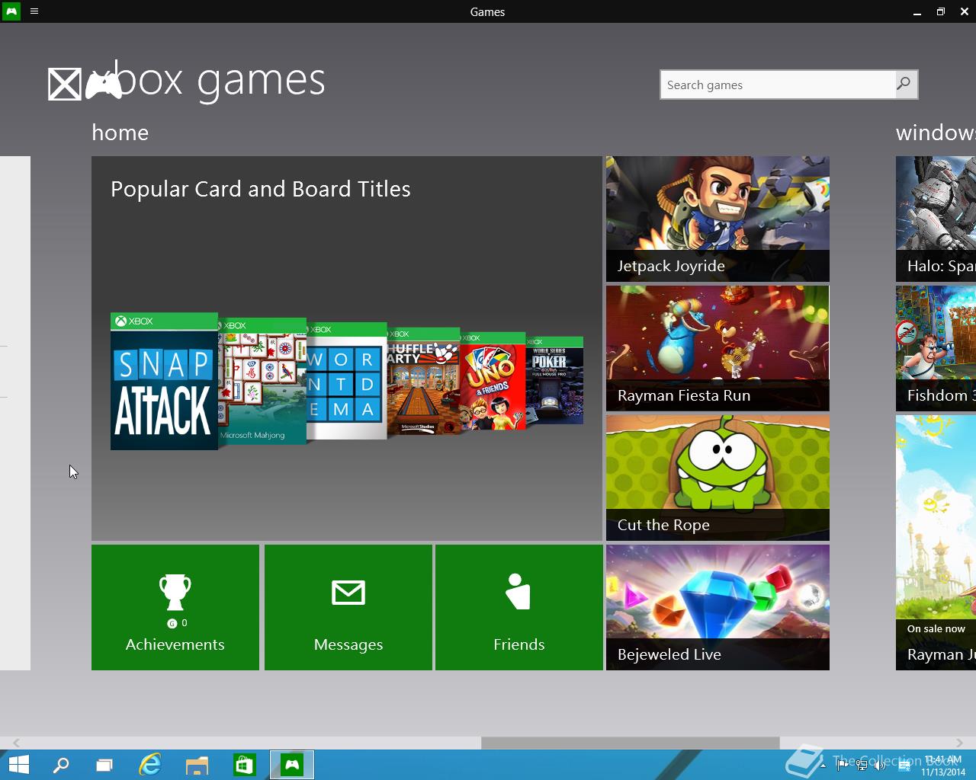Click the person icon in Friends

point(518,591)
